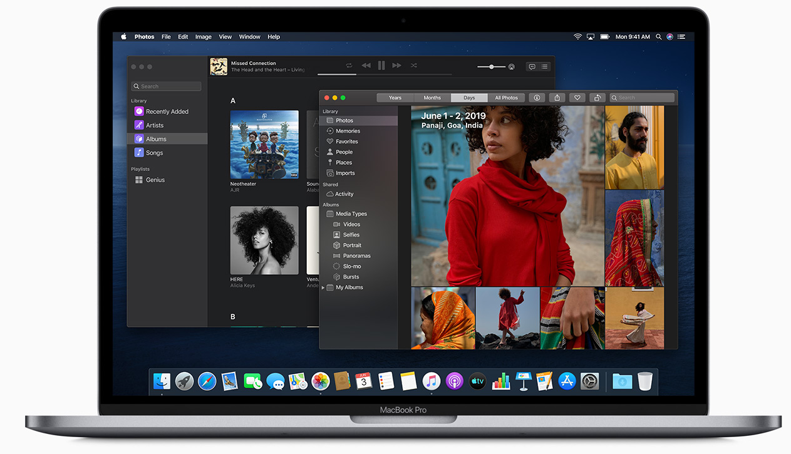Expand the My Albums disclosure triangle

point(324,287)
